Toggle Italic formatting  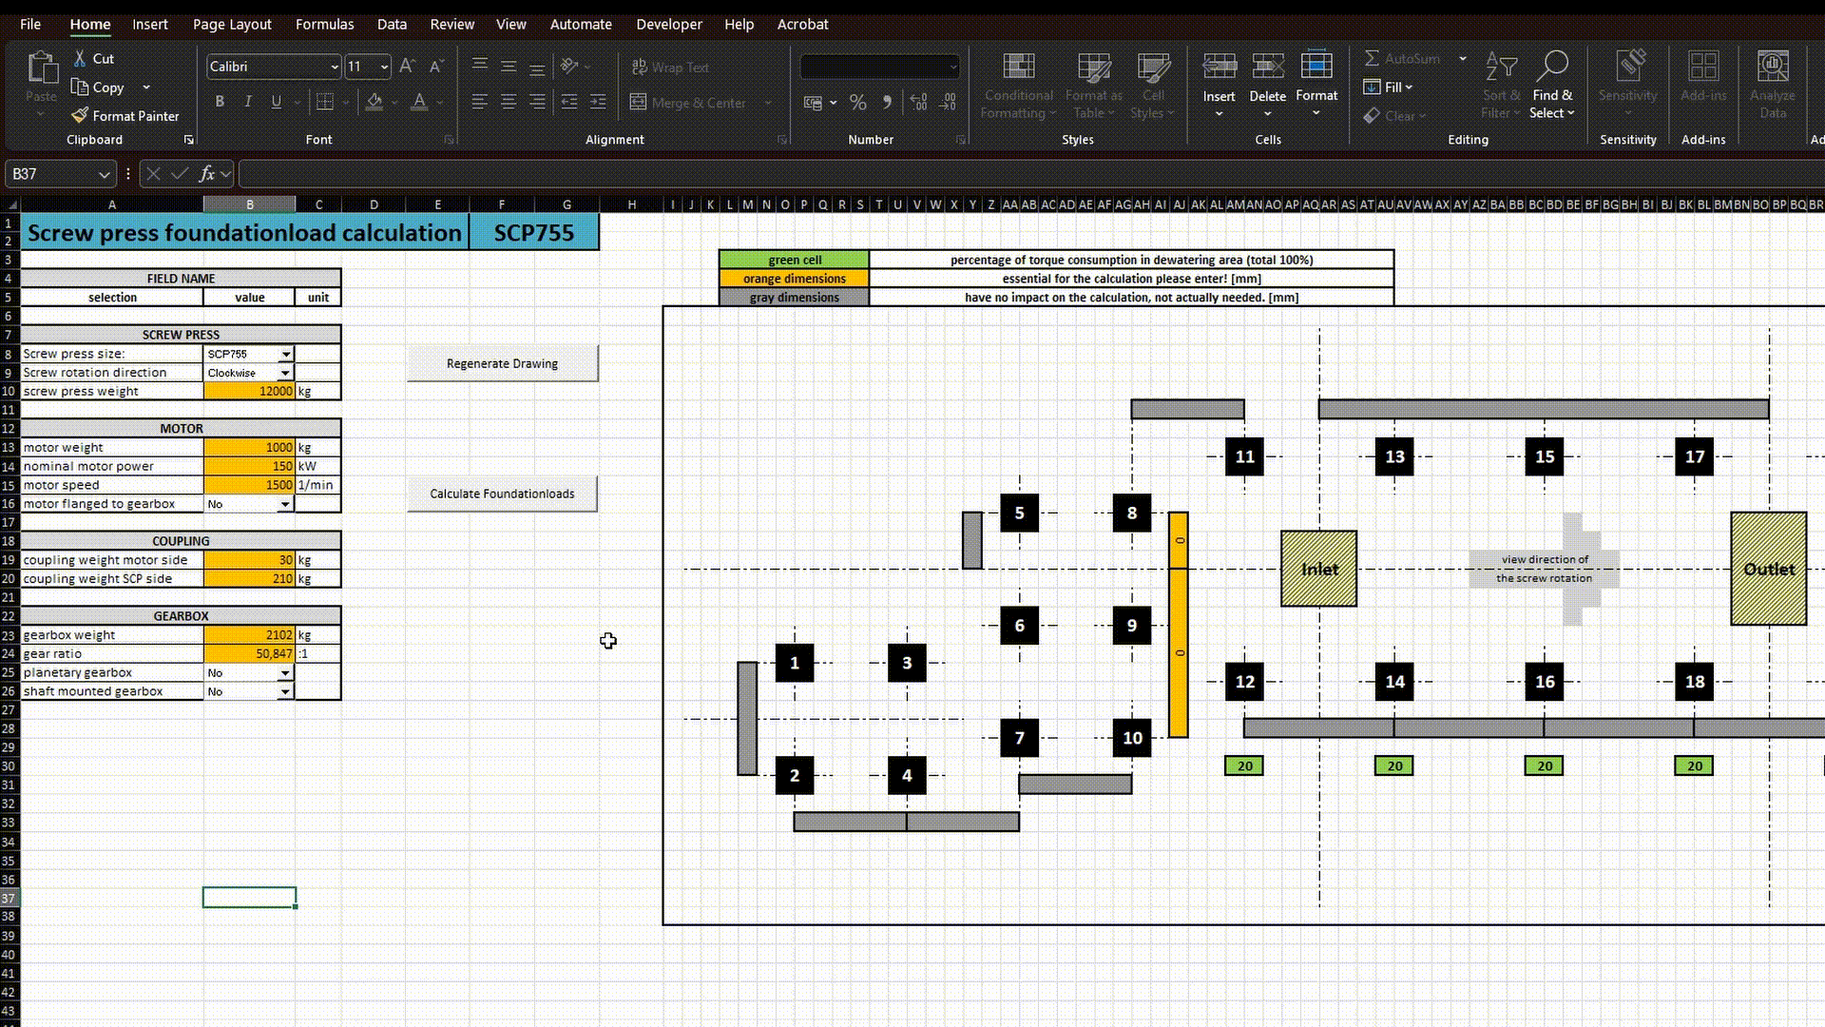(248, 102)
